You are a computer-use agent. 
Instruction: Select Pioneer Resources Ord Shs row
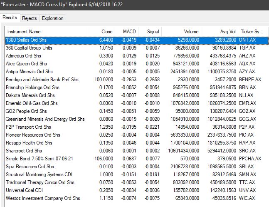137,135
